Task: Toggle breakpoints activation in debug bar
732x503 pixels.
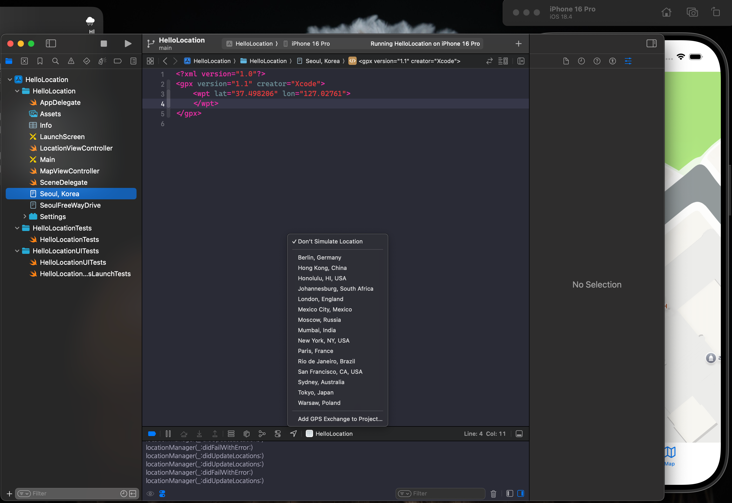Action: (x=152, y=434)
